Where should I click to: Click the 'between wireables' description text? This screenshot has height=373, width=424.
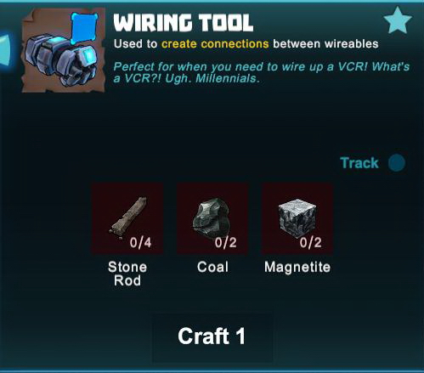(325, 44)
